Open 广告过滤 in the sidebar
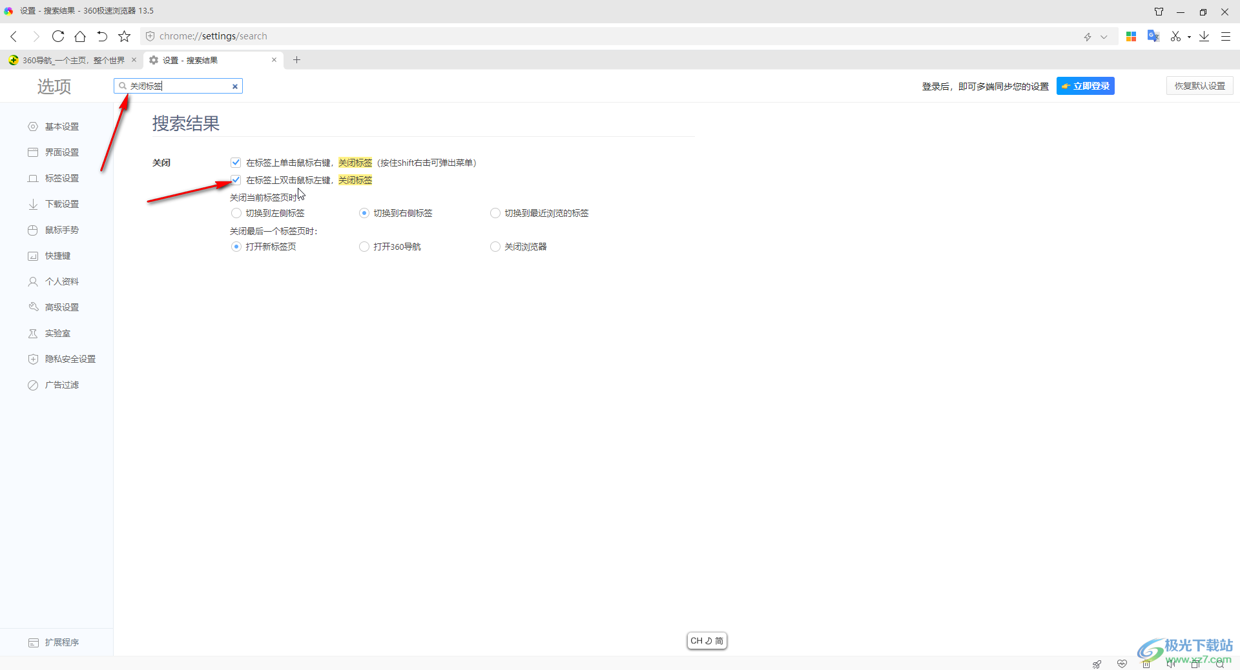 pos(62,385)
